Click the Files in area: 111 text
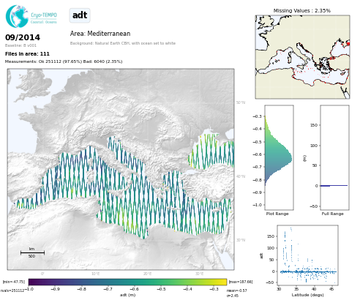The width and height of the screenshot is (360, 300). click(27, 54)
